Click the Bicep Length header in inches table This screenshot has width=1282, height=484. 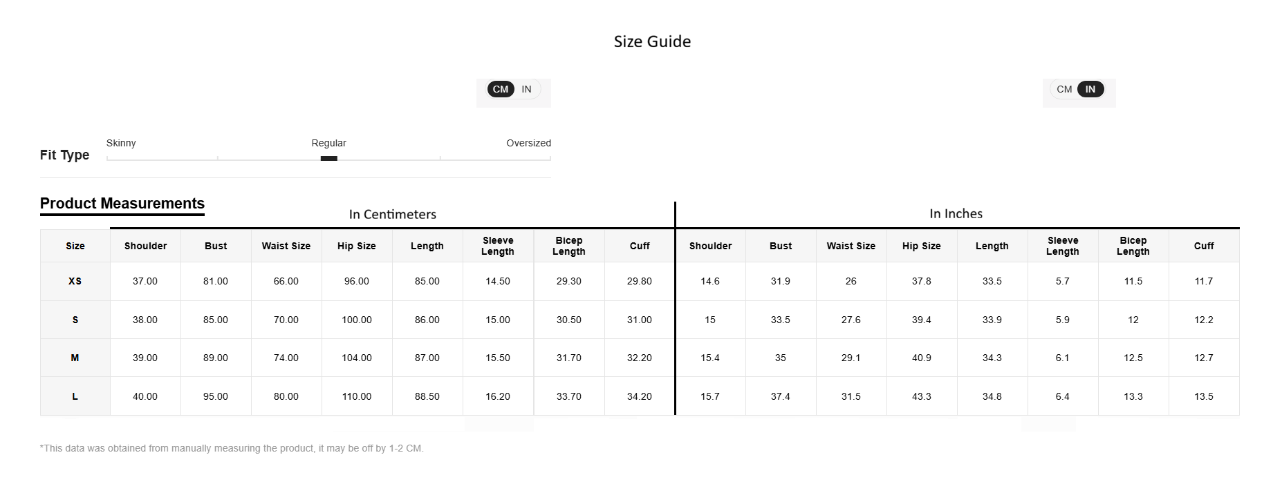[1133, 246]
